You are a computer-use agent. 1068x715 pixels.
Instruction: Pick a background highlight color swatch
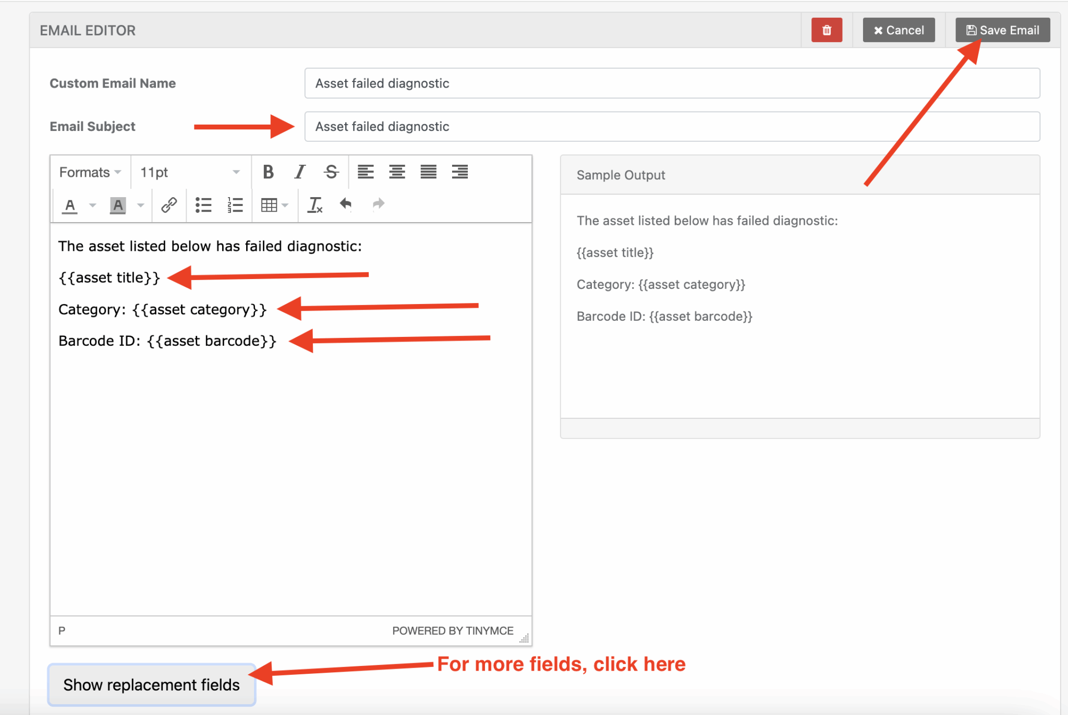(x=117, y=204)
